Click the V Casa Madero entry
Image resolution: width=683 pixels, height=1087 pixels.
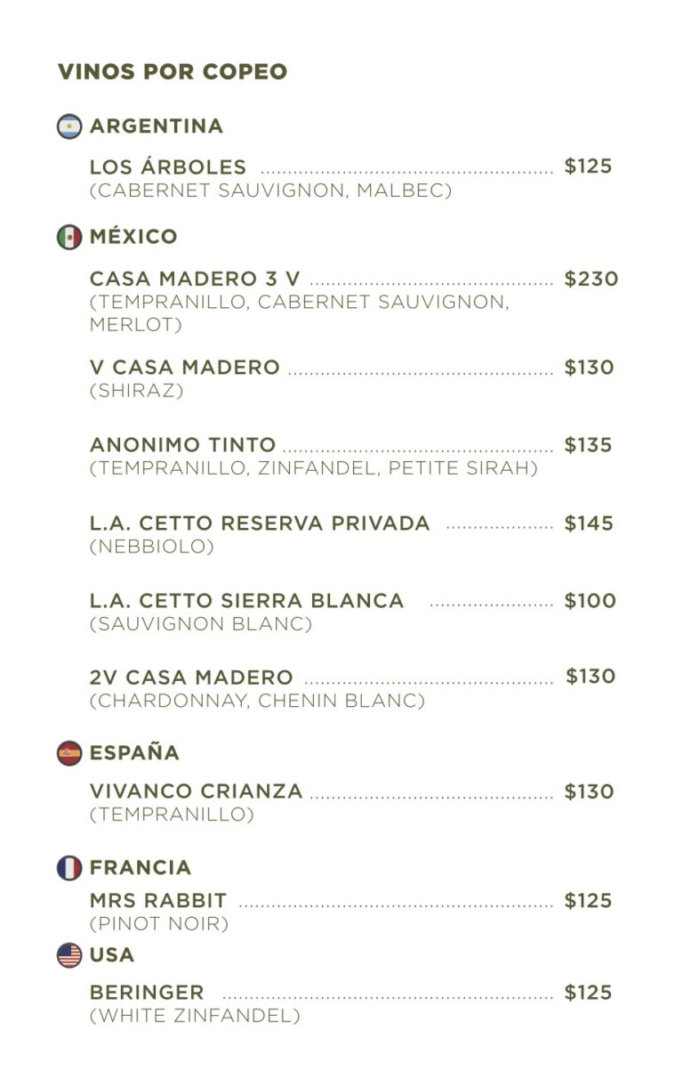185,368
